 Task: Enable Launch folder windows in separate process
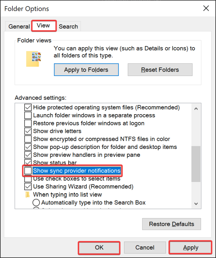coord(28,115)
